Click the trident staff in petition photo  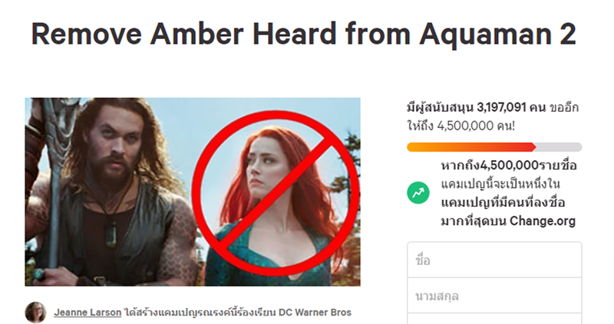pos(54,180)
